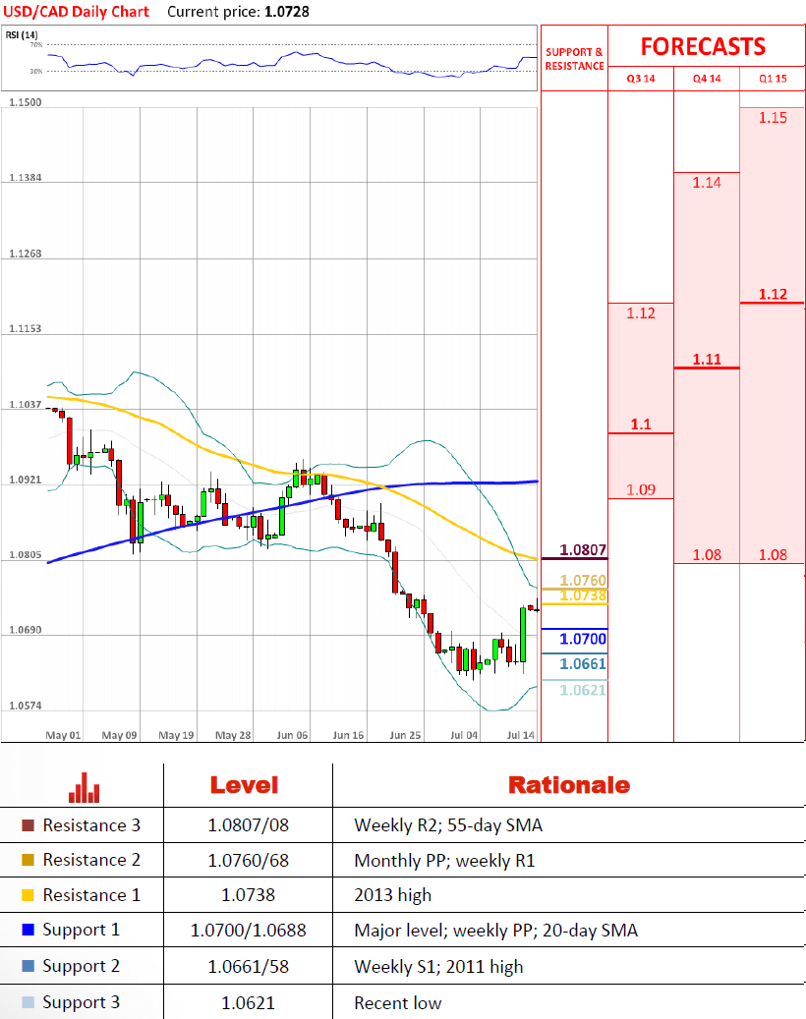This screenshot has height=1019, width=806.
Task: Click the 1.0807 resistance level label
Action: [583, 550]
